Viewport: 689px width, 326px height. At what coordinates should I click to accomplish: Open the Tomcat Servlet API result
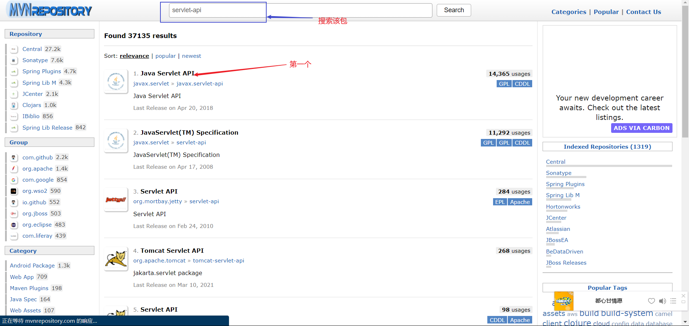pos(172,251)
